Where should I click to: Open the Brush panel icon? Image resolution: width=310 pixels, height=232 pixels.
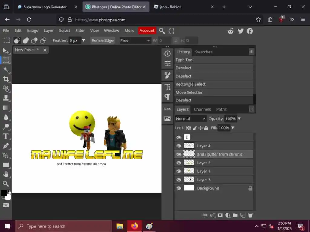point(167,75)
